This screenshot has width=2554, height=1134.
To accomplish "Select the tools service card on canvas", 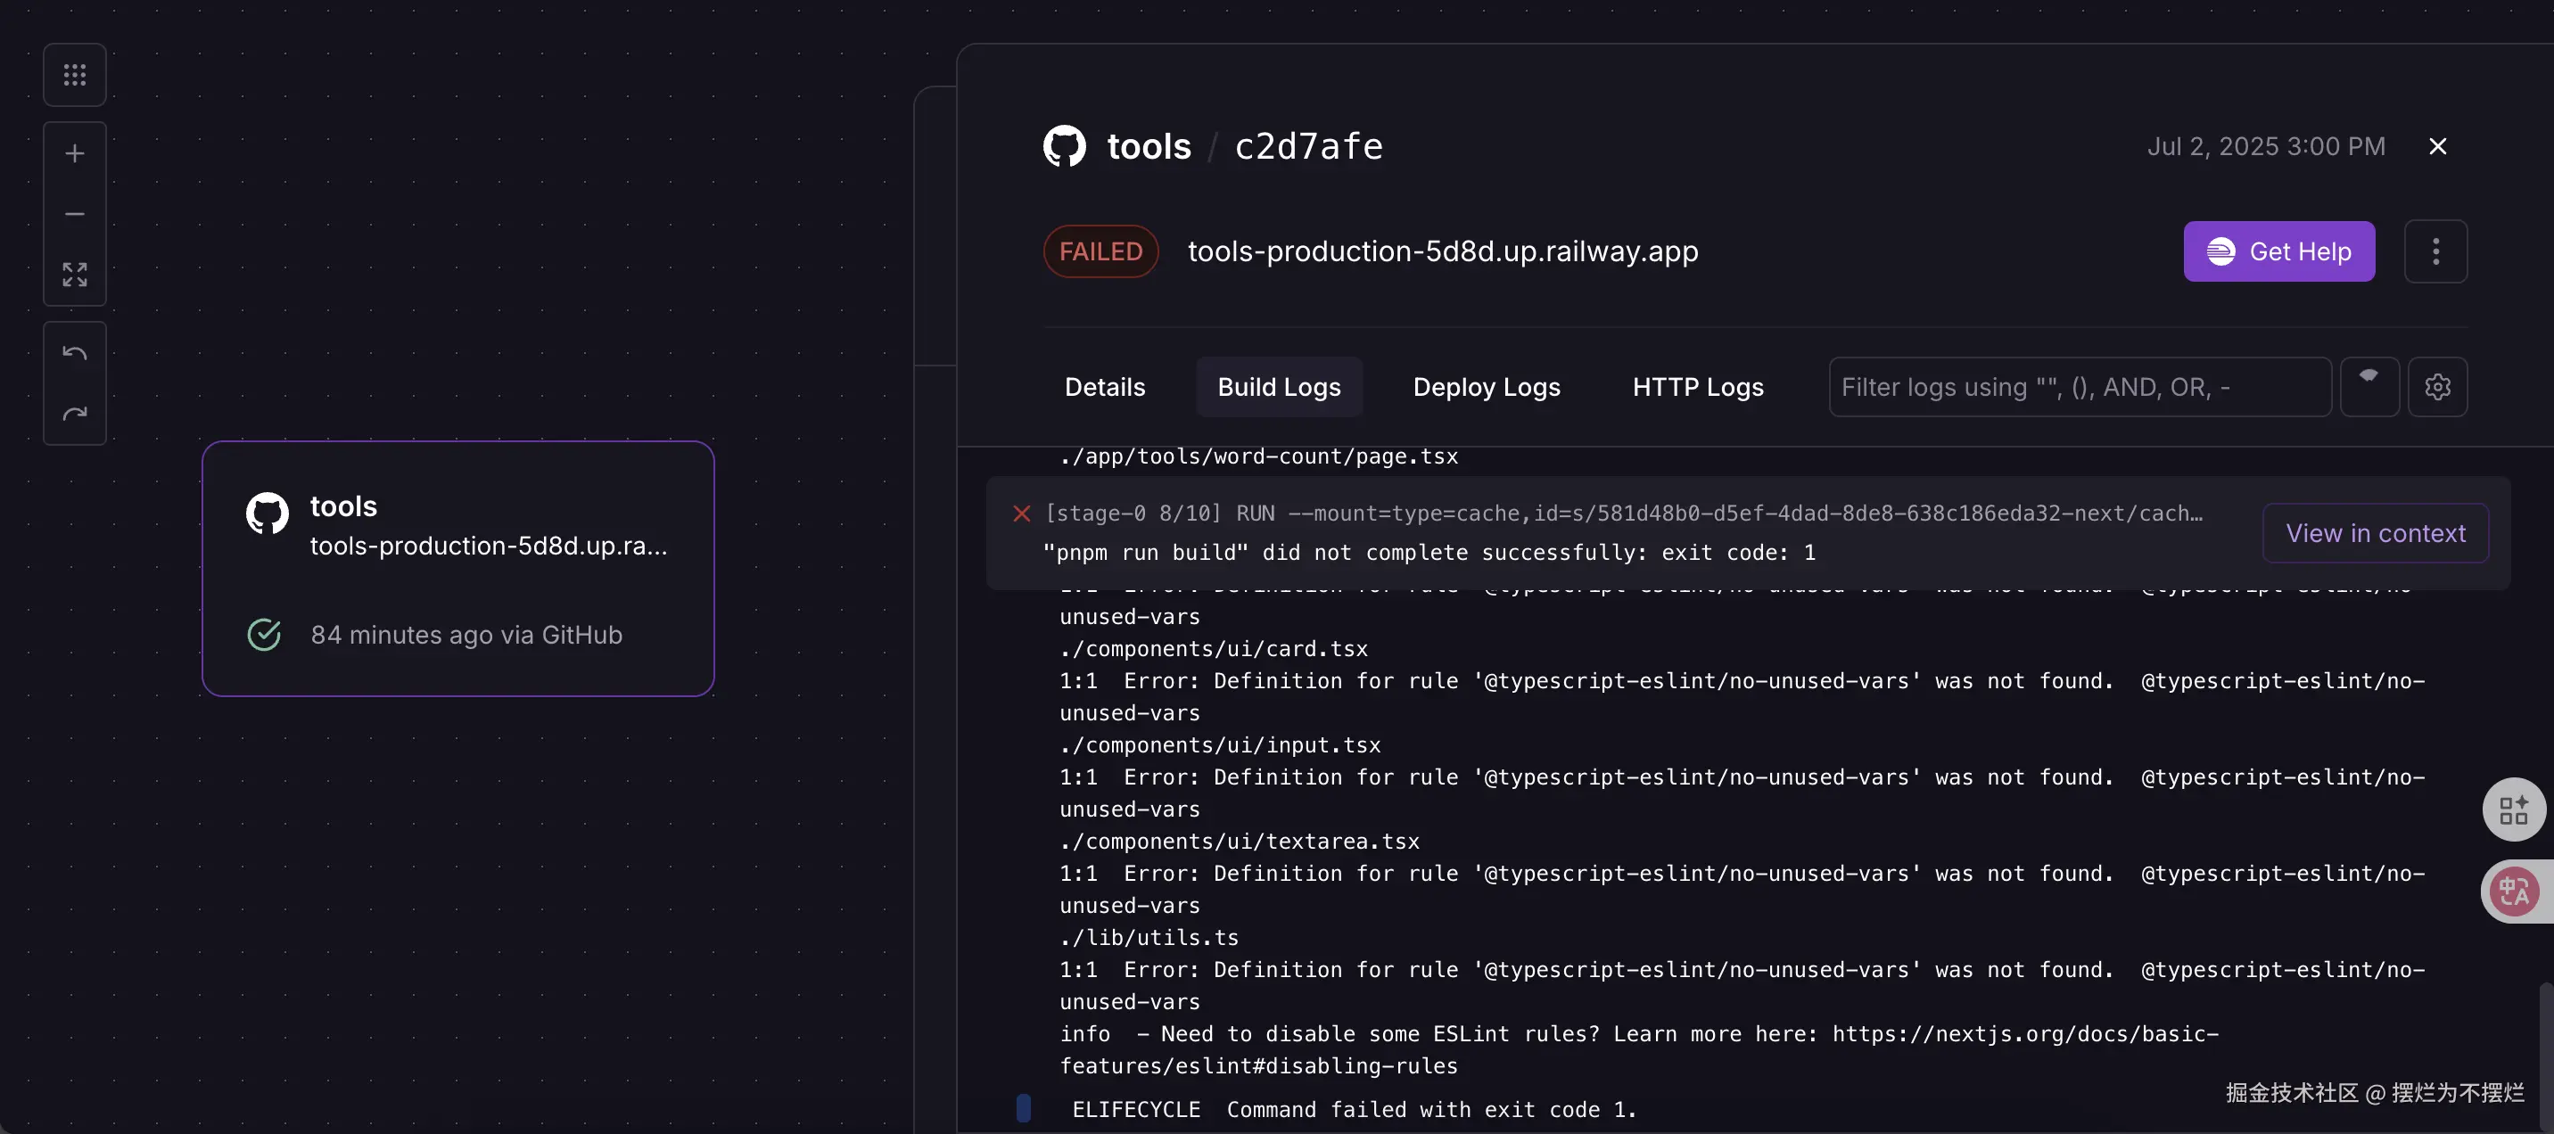I will point(457,568).
